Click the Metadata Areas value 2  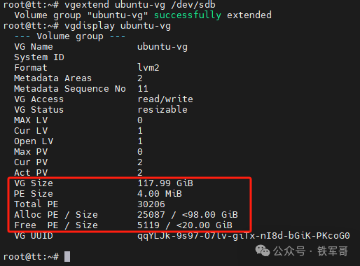(140, 78)
